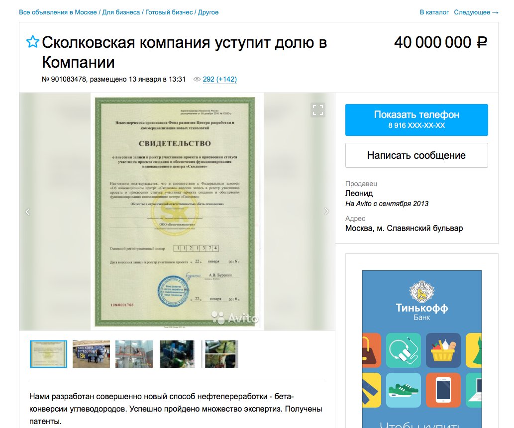Image resolution: width=514 pixels, height=428 pixels.
Task: Click grocery basket icon in Tinkoff ad
Action: 443,350
